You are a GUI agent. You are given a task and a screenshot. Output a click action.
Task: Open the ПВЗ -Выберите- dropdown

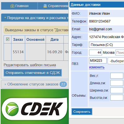coord(116,61)
